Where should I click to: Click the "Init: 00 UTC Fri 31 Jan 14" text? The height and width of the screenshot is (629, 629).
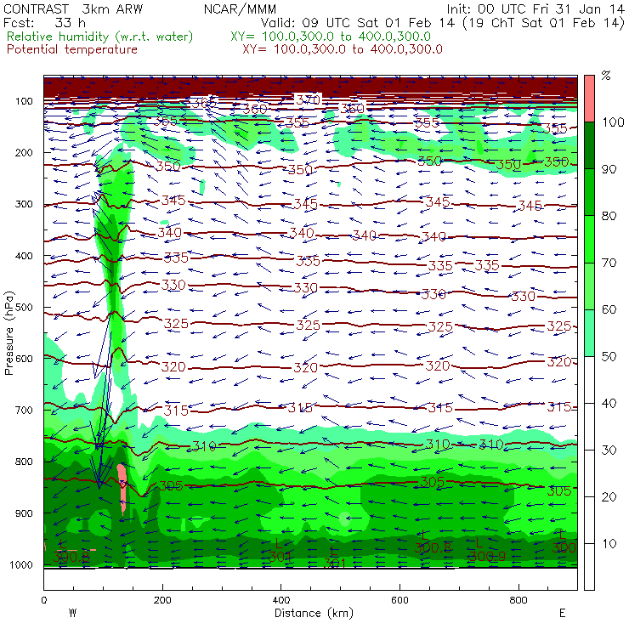pos(535,8)
